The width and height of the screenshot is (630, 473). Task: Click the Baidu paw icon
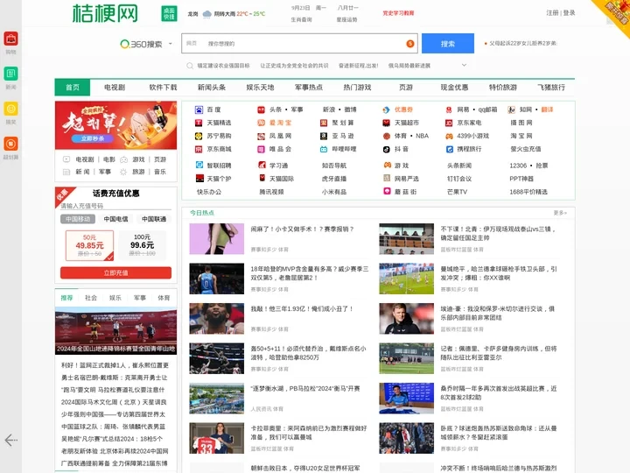[199, 109]
